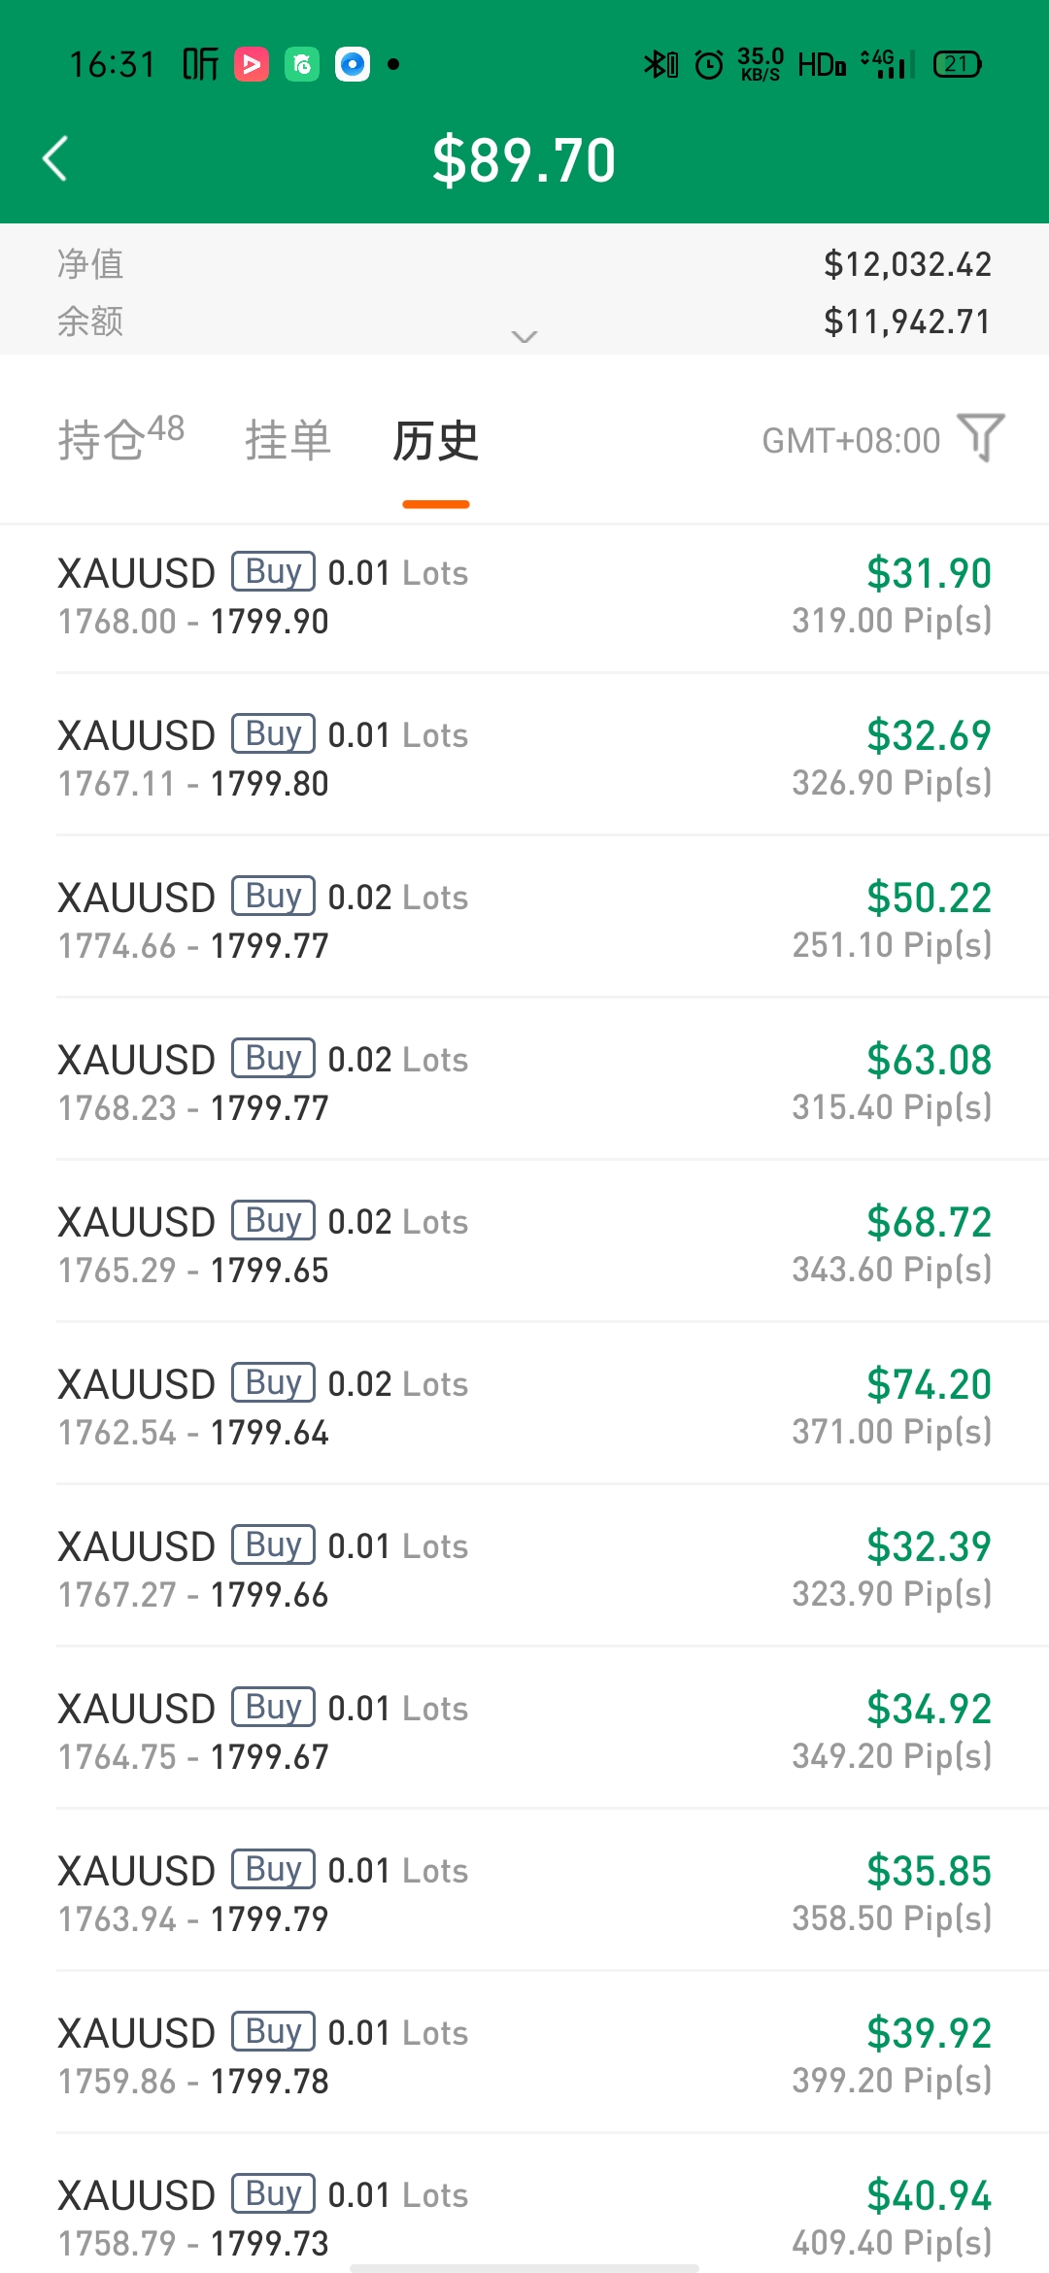
Task: Tap the $89.70 total profit header
Action: point(524,160)
